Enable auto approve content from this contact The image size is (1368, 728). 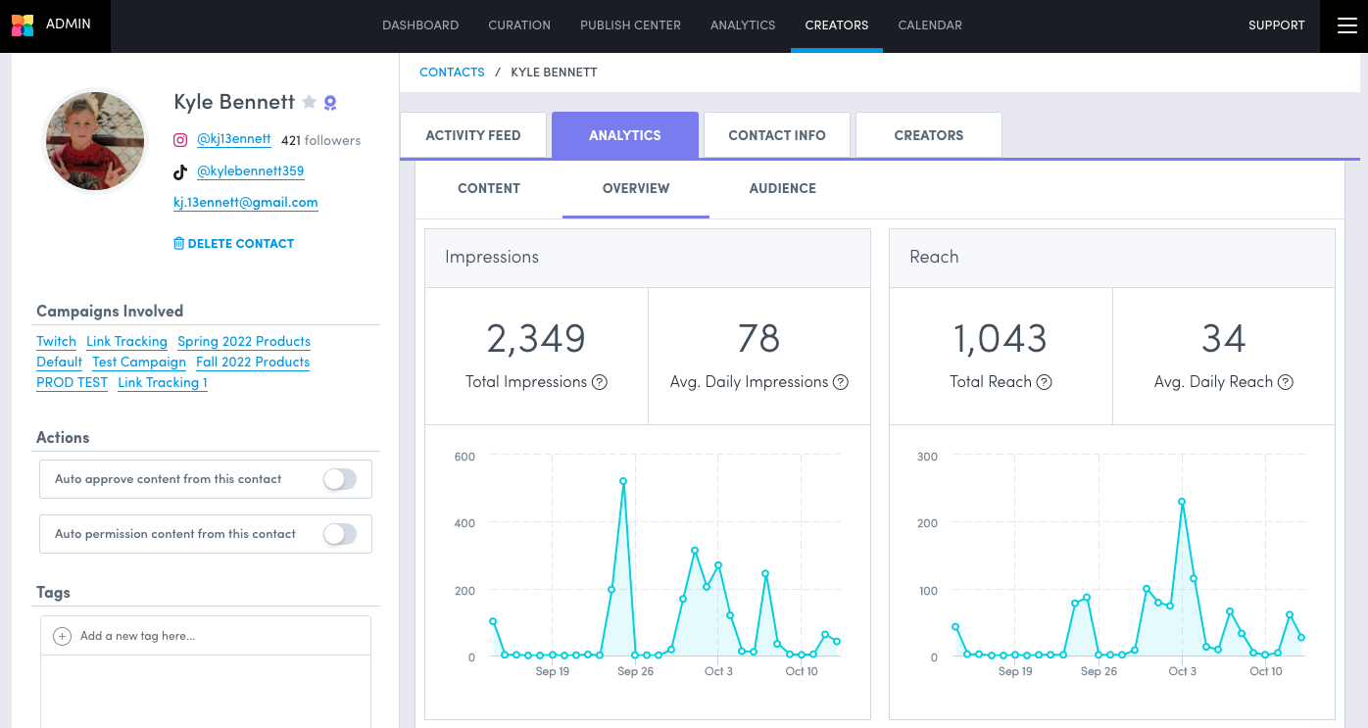pyautogui.click(x=340, y=479)
